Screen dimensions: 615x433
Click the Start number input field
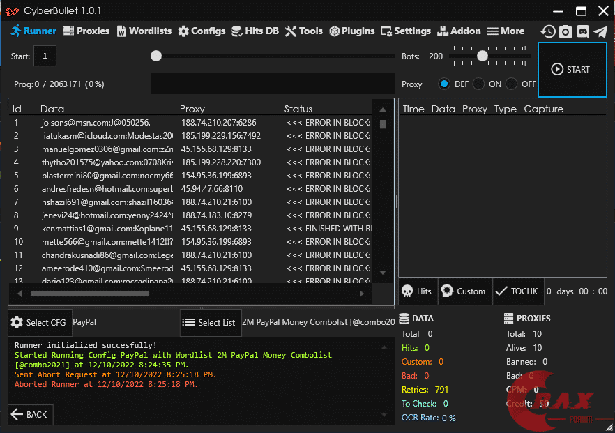pos(45,56)
